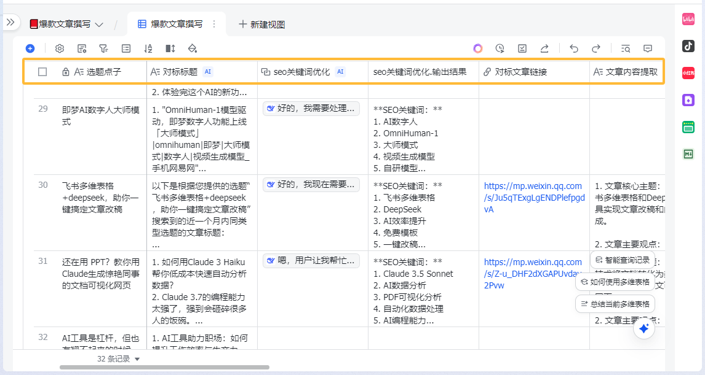Open the filter tool in toolbar
The height and width of the screenshot is (375, 705).
pos(103,48)
